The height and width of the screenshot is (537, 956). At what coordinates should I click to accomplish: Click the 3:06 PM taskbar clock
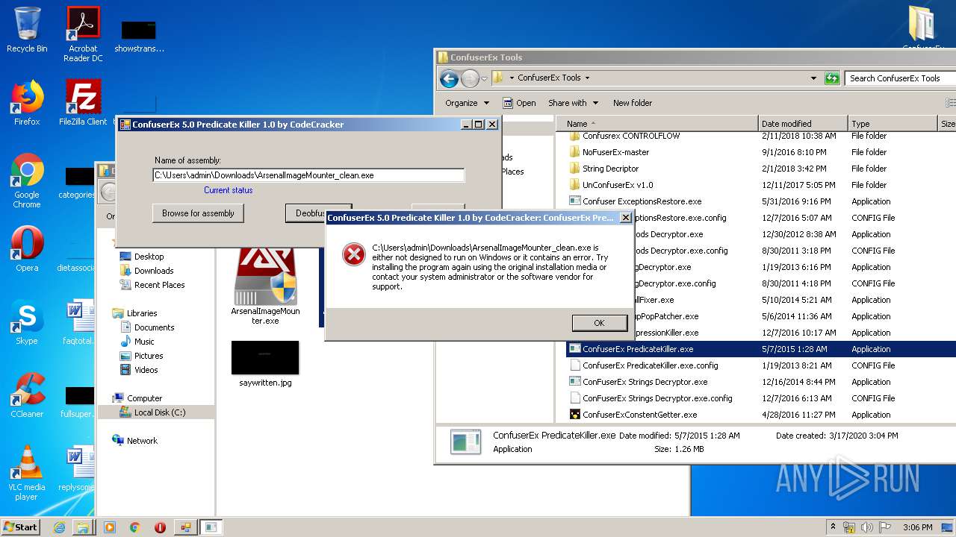(918, 527)
